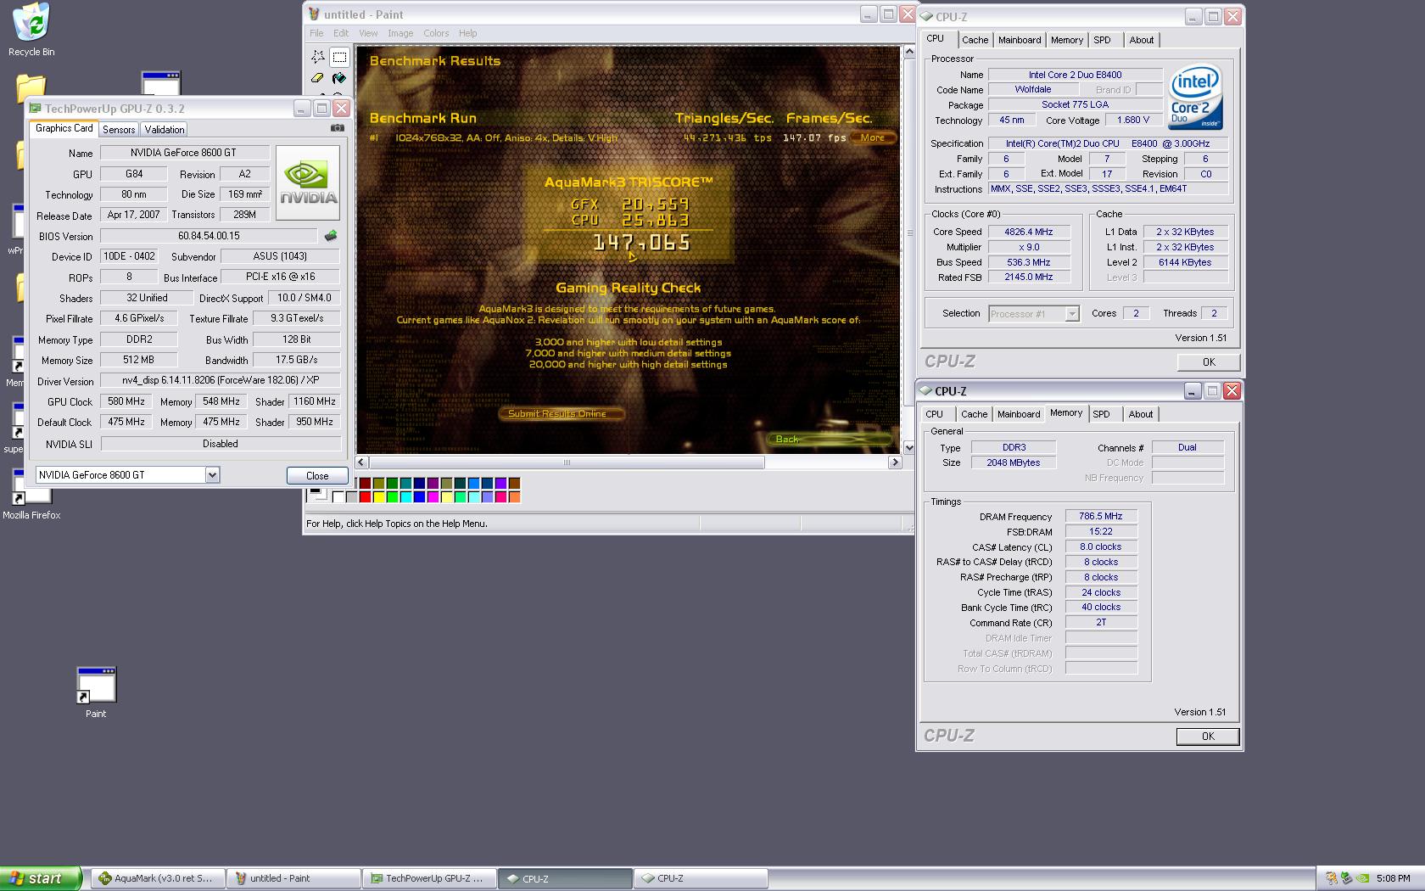
Task: Click the NVIDIA icon in system tray
Action: tap(1362, 878)
